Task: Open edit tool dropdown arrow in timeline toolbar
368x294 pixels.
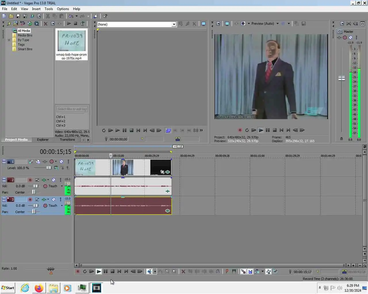Action: (155, 271)
